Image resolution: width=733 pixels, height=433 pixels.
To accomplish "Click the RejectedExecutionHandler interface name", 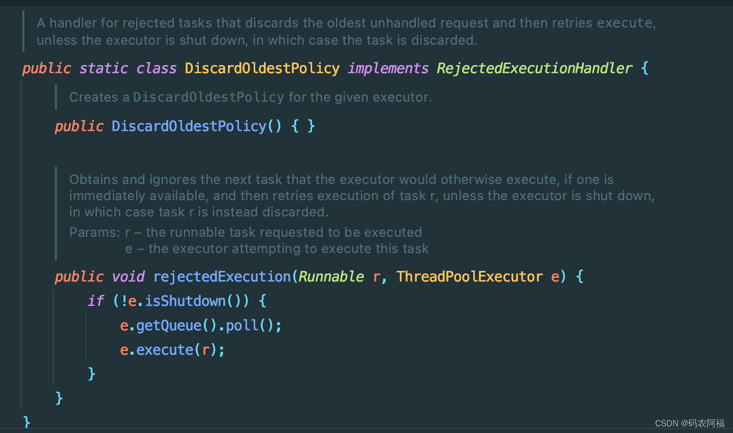I will (x=534, y=69).
